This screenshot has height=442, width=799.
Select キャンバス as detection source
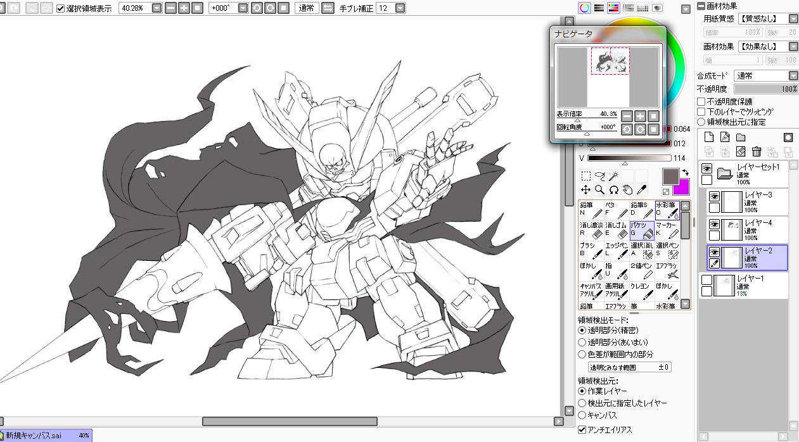pos(582,415)
